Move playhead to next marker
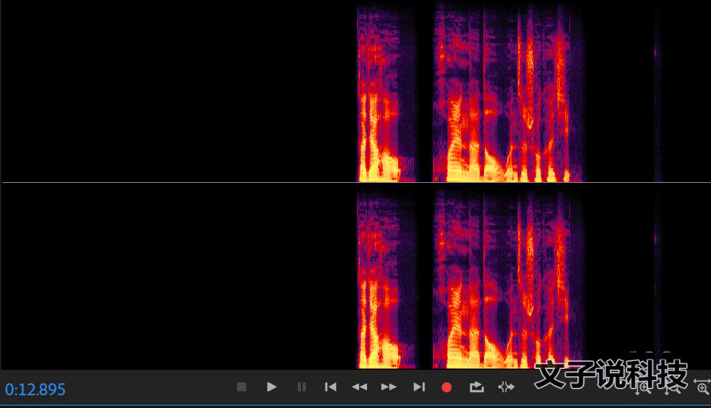This screenshot has height=408, width=711. point(419,387)
